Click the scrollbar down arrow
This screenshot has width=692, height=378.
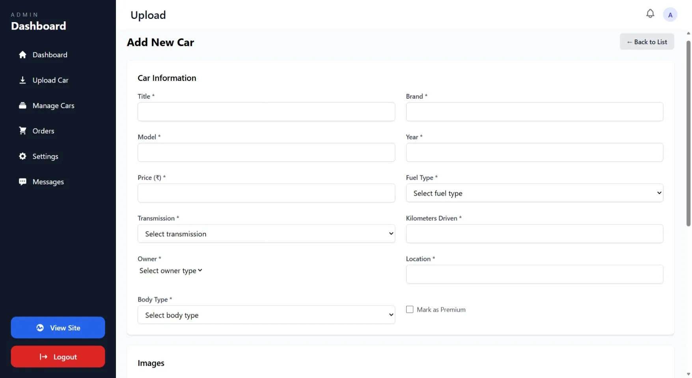(x=688, y=374)
